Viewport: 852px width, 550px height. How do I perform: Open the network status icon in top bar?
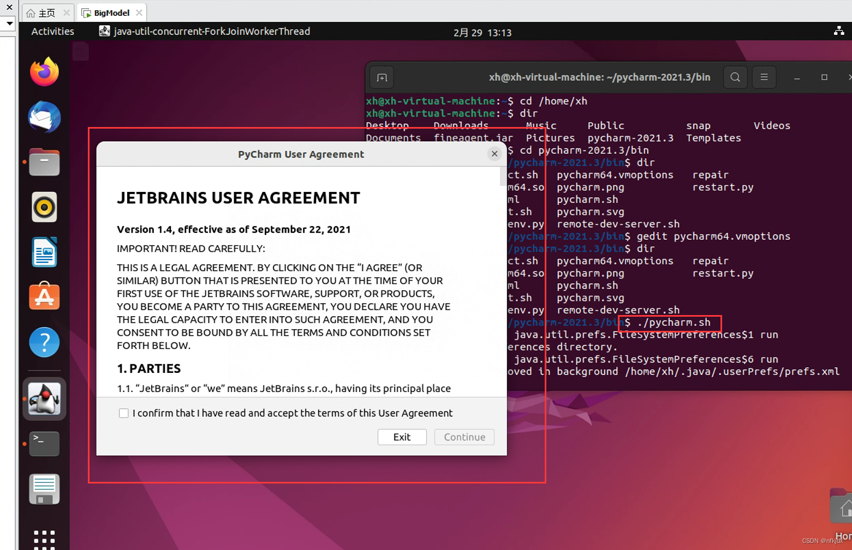coord(839,31)
